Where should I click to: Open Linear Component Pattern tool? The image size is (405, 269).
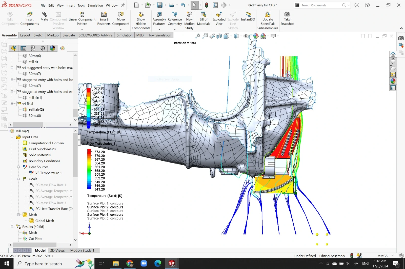(82, 19)
